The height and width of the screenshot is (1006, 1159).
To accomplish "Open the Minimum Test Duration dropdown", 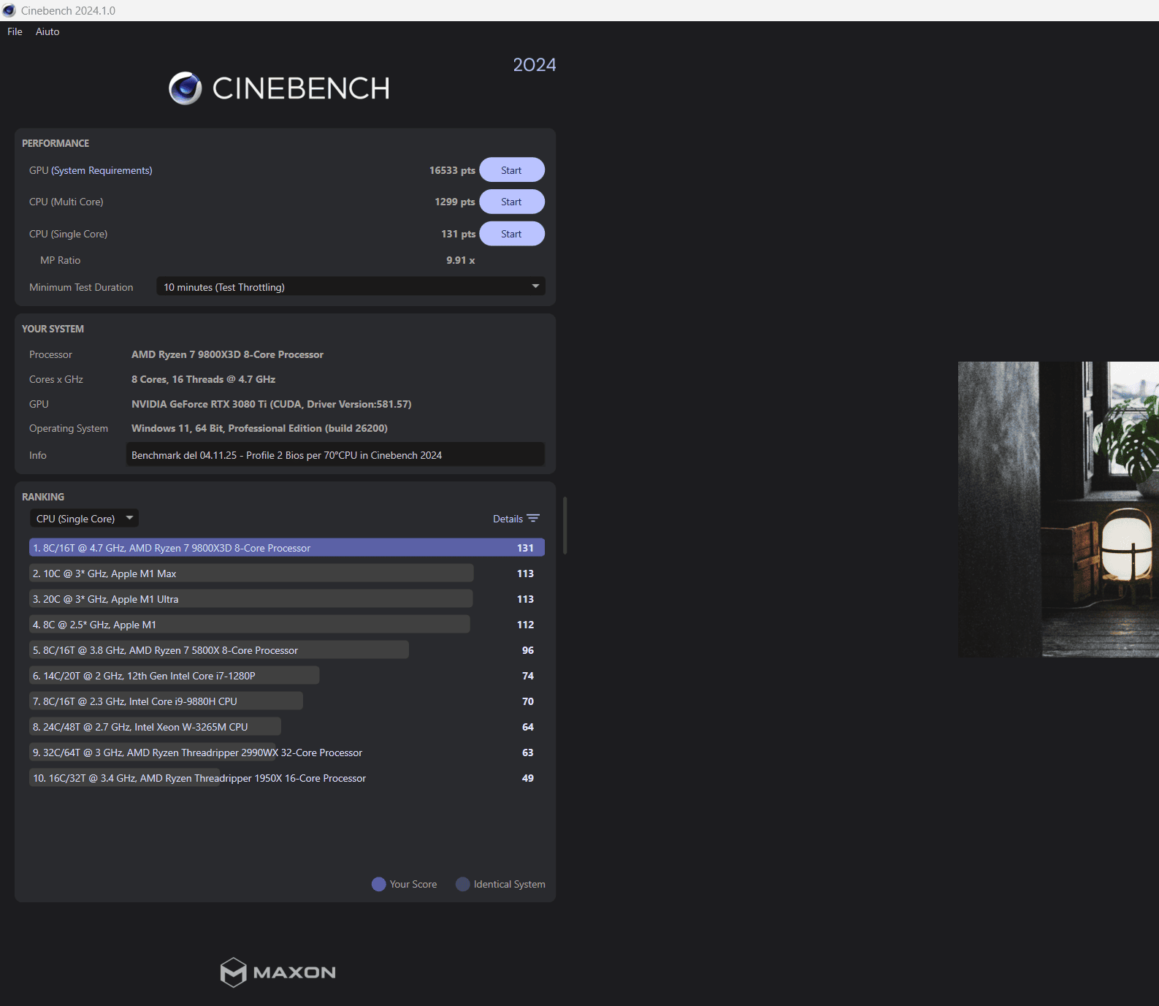I will coord(351,287).
